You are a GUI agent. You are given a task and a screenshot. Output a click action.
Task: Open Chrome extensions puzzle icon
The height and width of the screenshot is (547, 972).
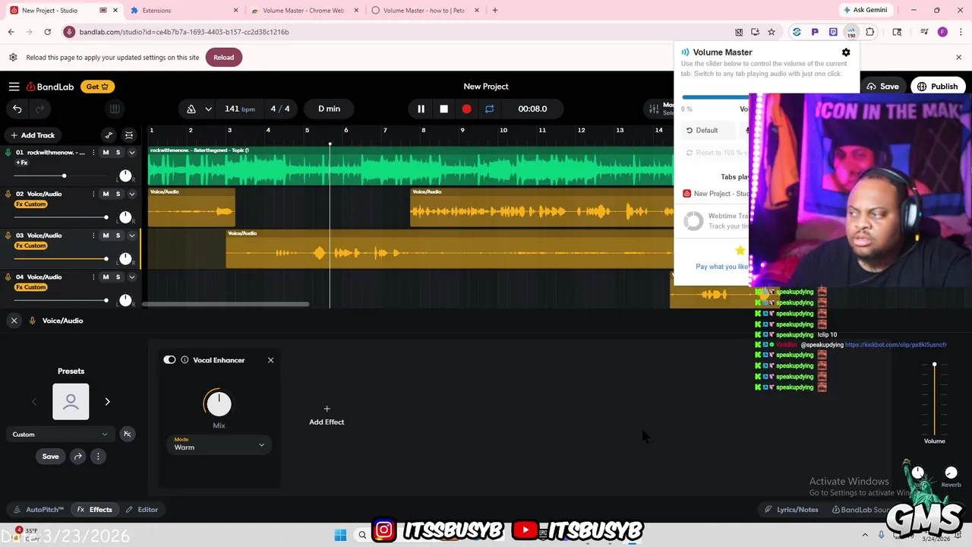coord(869,32)
